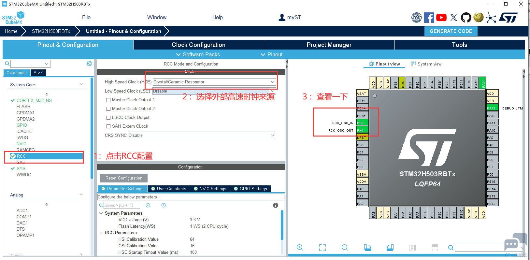Open High Speed Clock (HSE) dropdown
This screenshot has height=260, width=530.
click(214, 82)
